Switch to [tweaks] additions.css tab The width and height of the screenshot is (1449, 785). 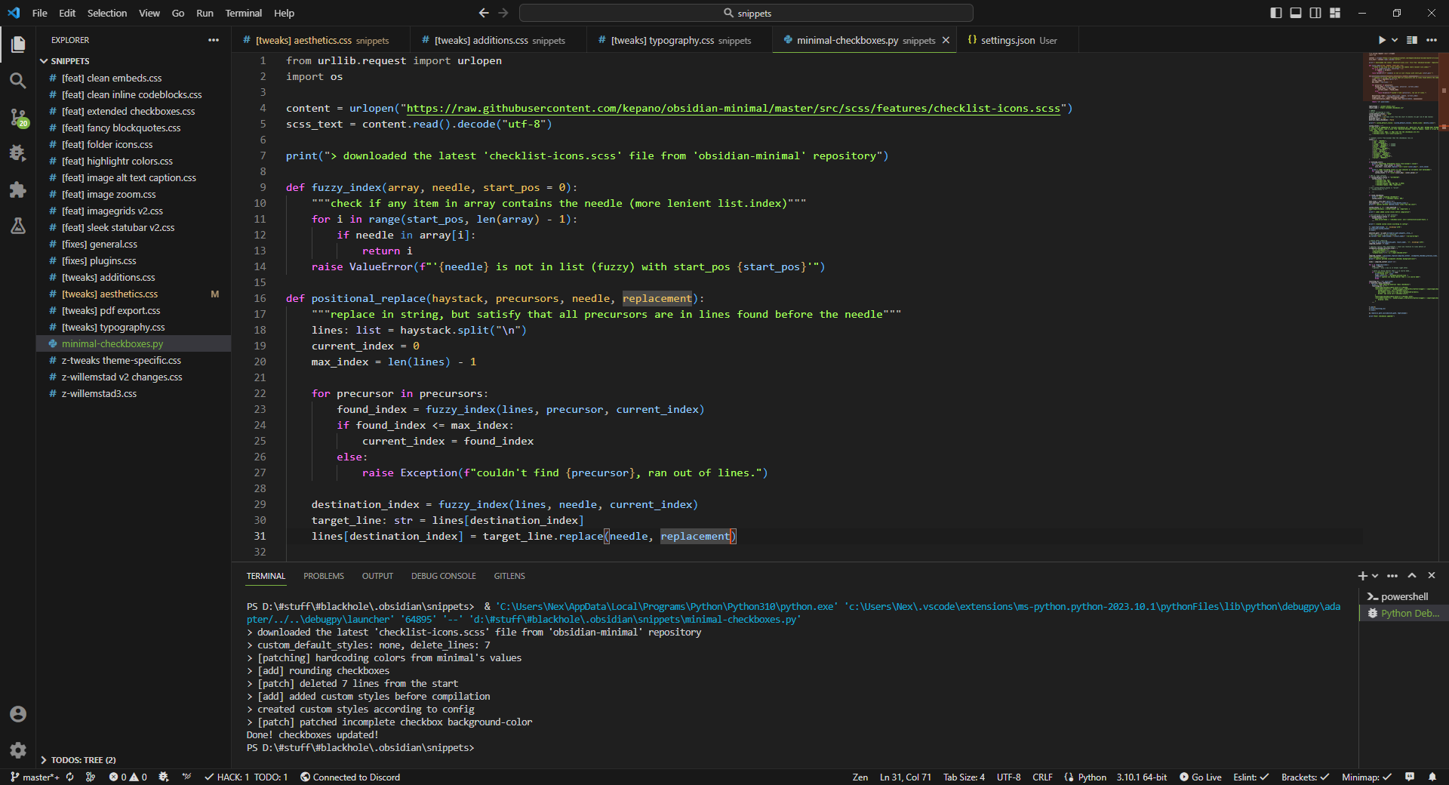pos(499,40)
